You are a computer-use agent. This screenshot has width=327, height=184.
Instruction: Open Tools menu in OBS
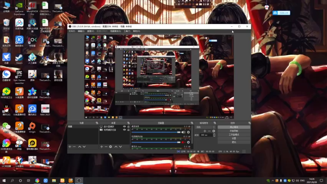click(x=127, y=31)
